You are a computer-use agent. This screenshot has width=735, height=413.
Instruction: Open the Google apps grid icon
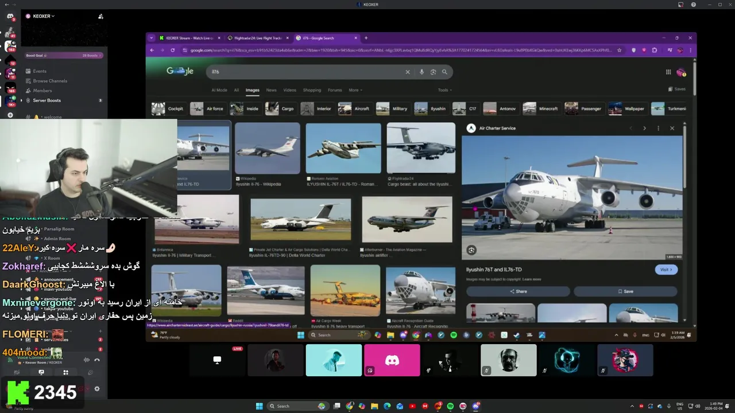click(668, 72)
